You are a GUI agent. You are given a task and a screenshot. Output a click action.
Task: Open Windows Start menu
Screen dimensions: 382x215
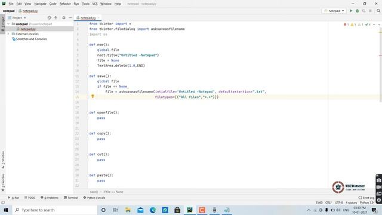[x=6, y=210]
